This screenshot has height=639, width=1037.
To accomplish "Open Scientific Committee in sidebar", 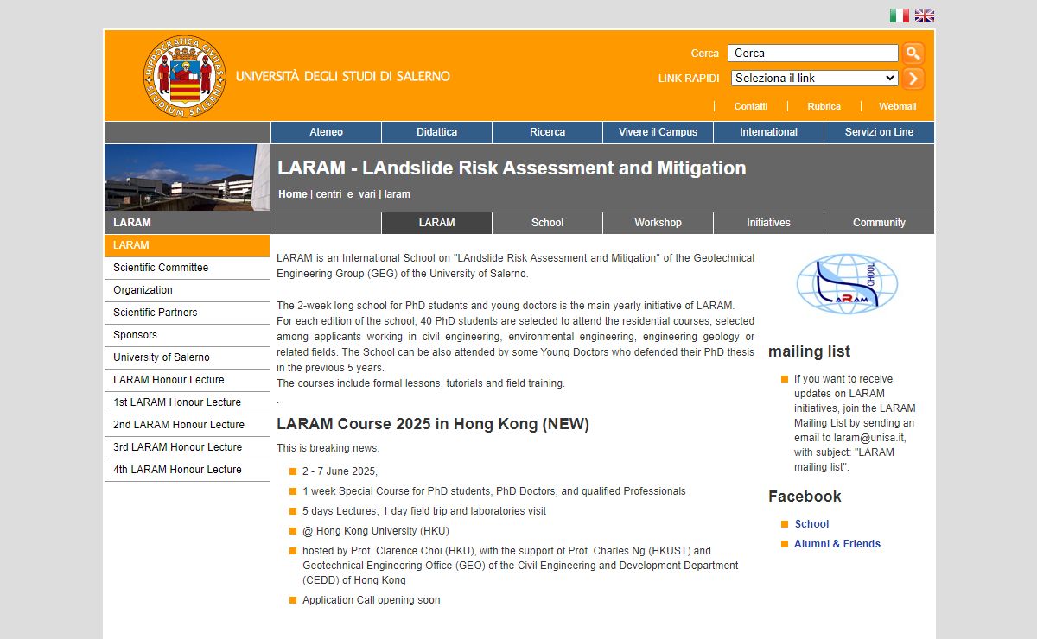I will click(187, 268).
